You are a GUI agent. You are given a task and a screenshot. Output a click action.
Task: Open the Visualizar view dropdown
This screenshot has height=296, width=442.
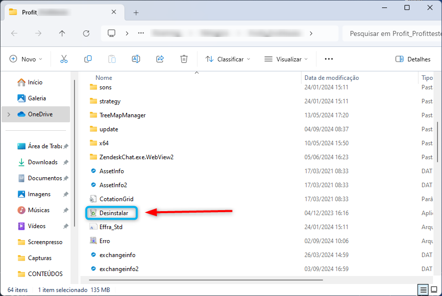[x=286, y=59]
